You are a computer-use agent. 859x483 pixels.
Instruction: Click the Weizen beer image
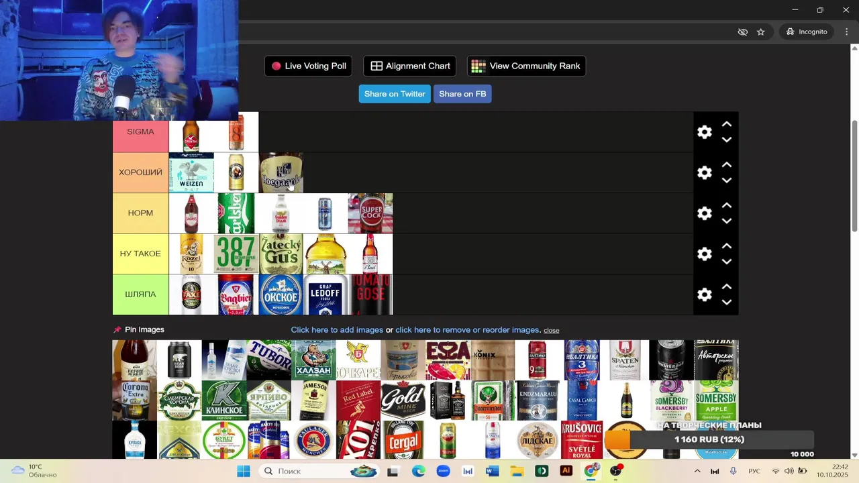click(191, 172)
